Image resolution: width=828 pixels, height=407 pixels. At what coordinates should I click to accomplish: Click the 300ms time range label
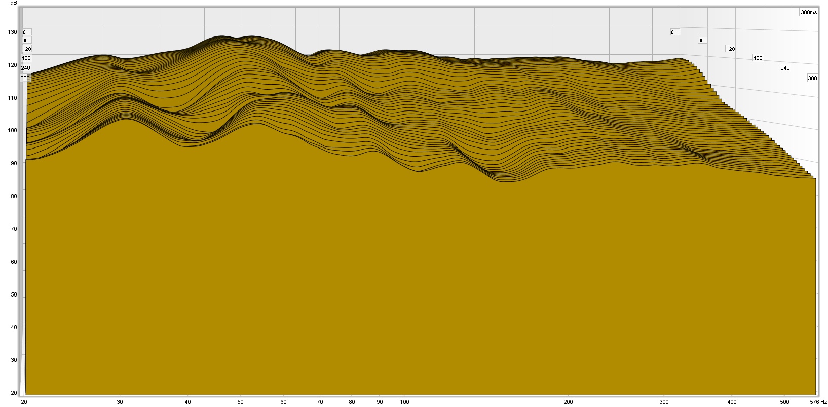coord(809,12)
